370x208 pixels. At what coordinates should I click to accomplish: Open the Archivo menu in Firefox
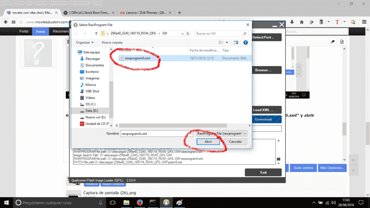(x=7, y=2)
